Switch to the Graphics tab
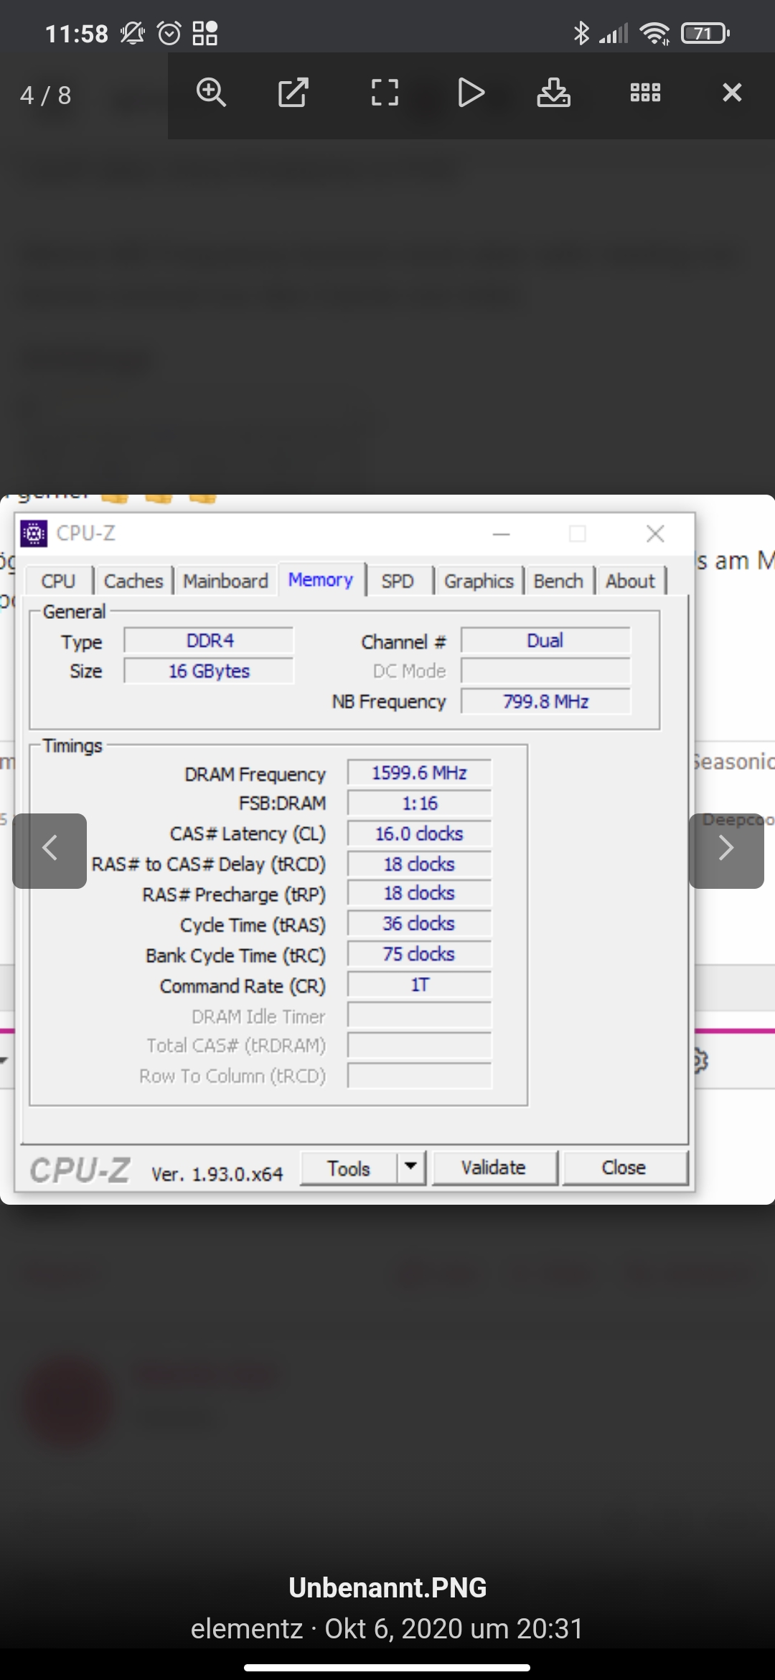 coord(479,581)
